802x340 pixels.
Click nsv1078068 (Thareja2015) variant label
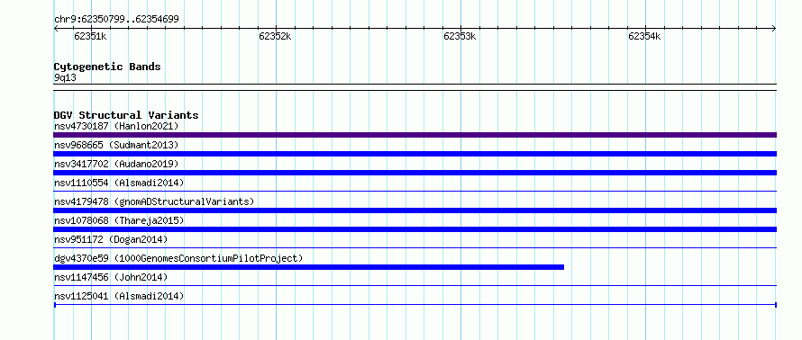(119, 220)
